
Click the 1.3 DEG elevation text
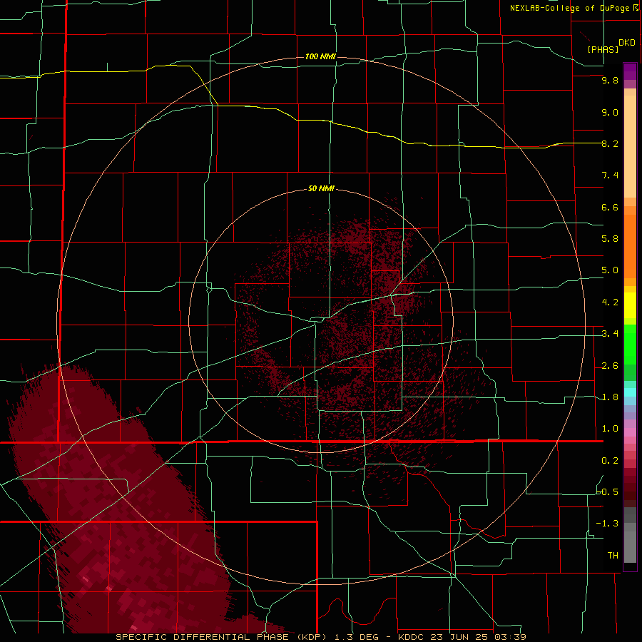coord(357,637)
